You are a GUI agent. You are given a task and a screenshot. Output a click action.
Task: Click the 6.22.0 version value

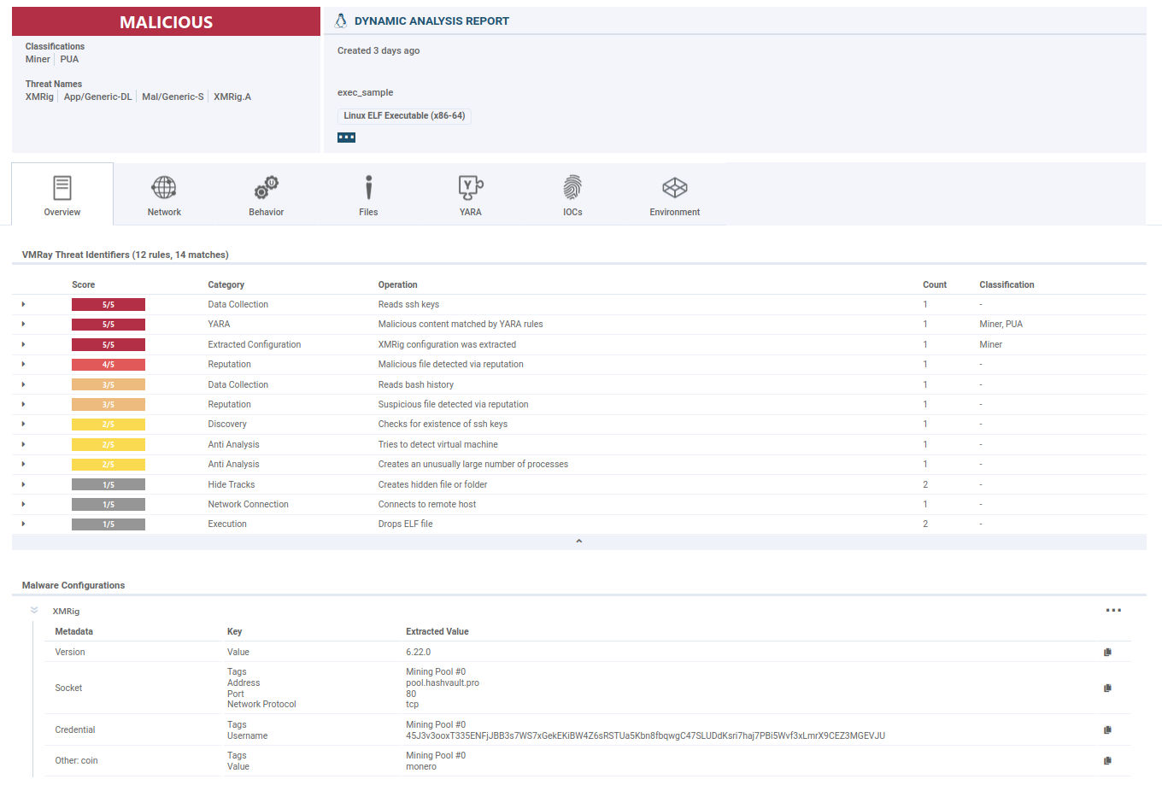419,652
